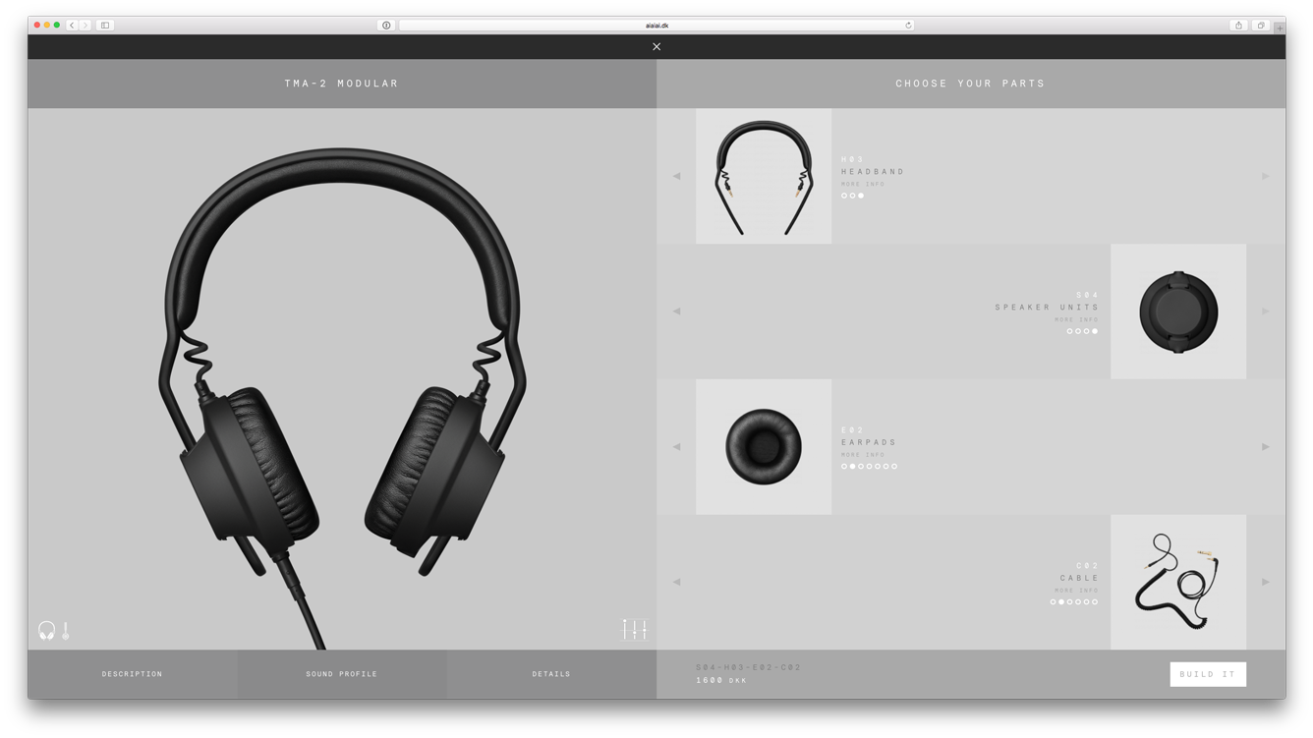This screenshot has width=1313, height=738.
Task: Click the S04-H03-E02-C02 configuration code
Action: 749,667
